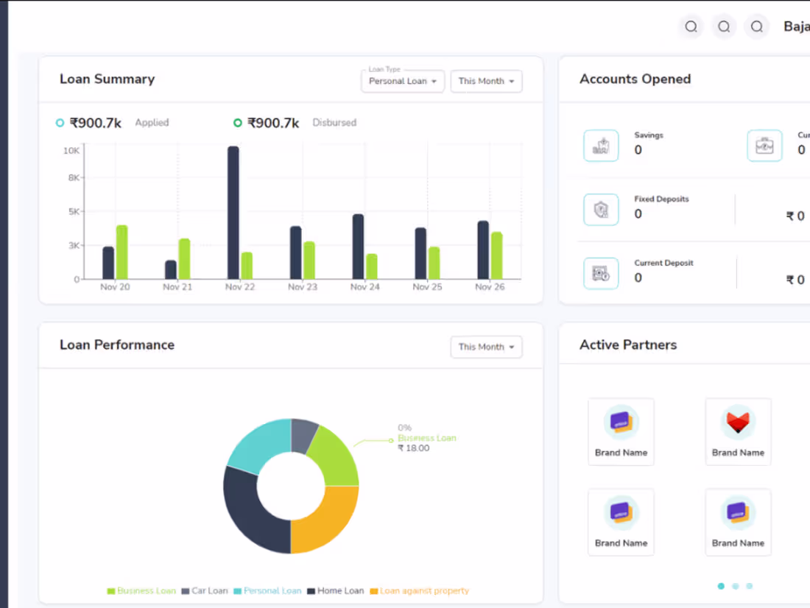
Task: Select the first pagination dot in Active Partners
Action: [721, 586]
